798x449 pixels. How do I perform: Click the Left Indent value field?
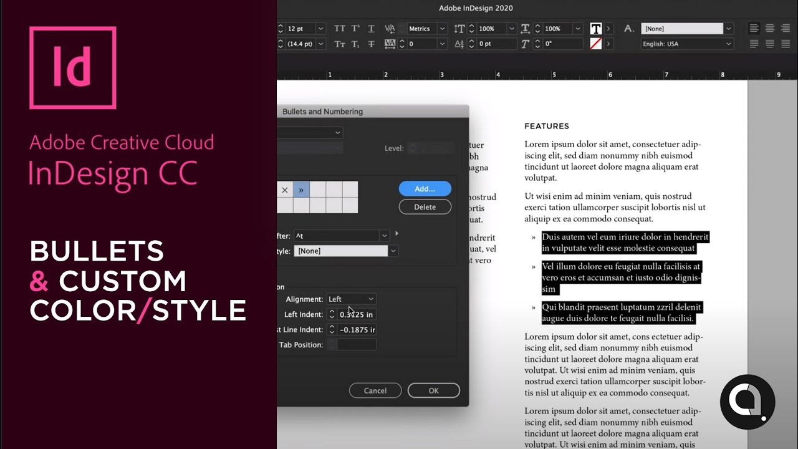pos(357,314)
